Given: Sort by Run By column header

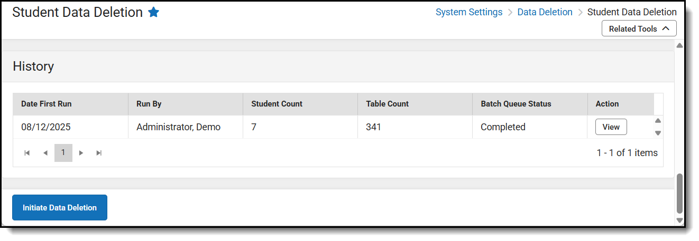Looking at the screenshot, I should click(149, 104).
